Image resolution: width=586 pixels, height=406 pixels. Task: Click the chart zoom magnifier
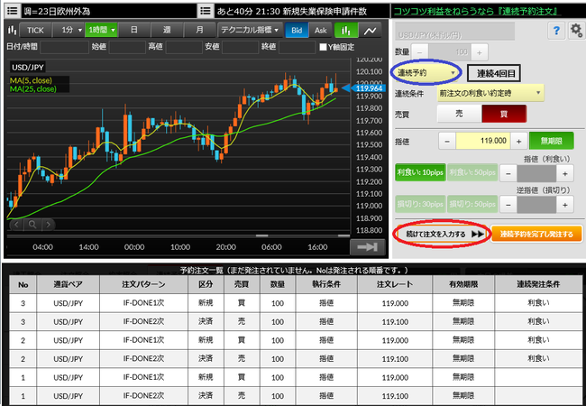click(x=32, y=225)
